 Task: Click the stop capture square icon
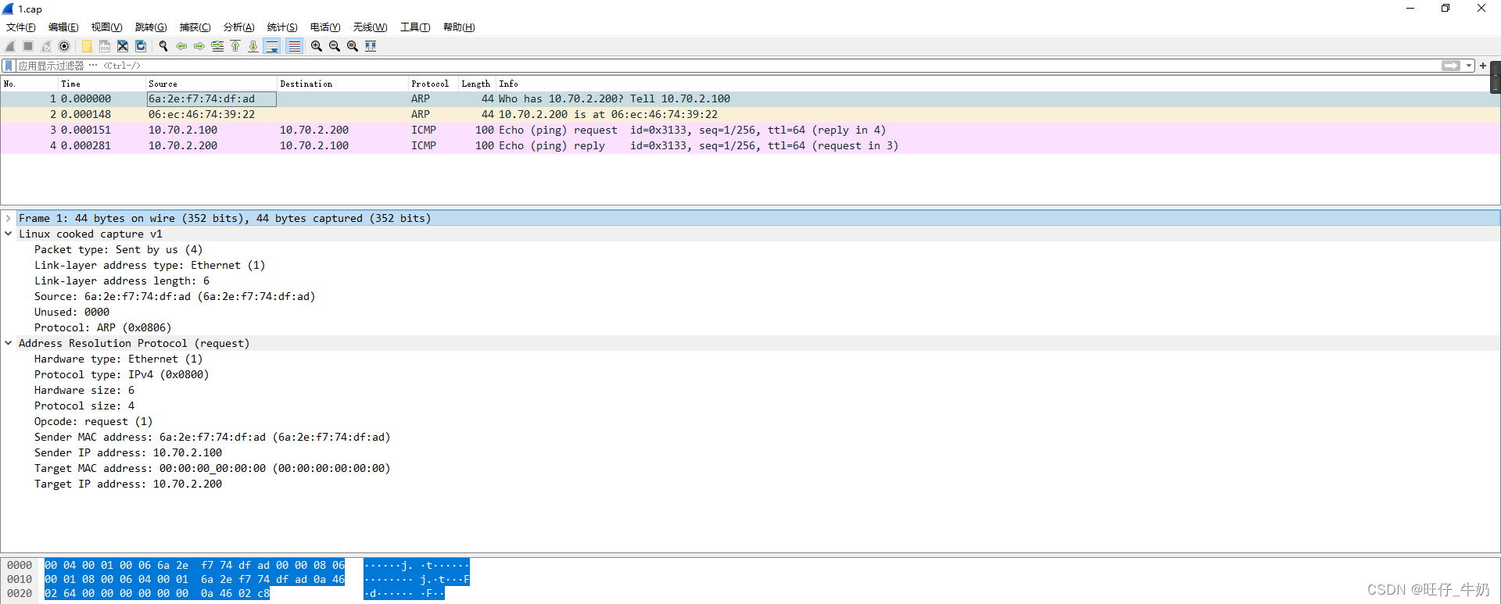[x=28, y=46]
